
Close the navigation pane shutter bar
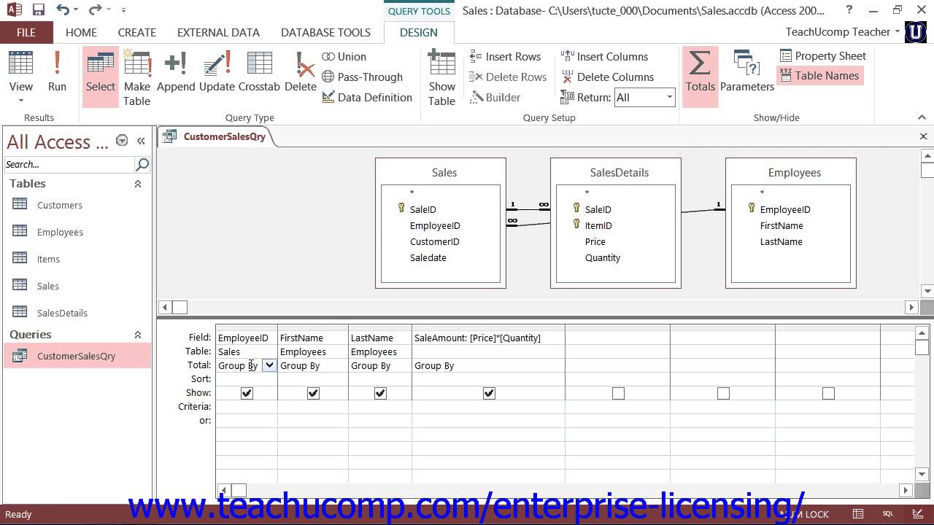(141, 141)
